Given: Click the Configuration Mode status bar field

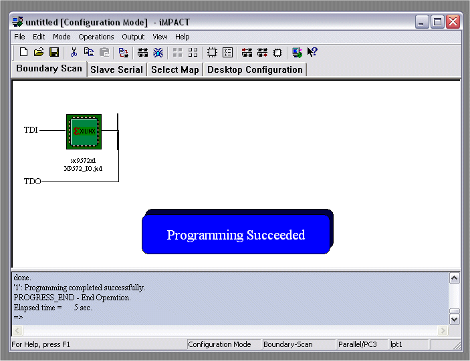Looking at the screenshot, I should tap(223, 344).
